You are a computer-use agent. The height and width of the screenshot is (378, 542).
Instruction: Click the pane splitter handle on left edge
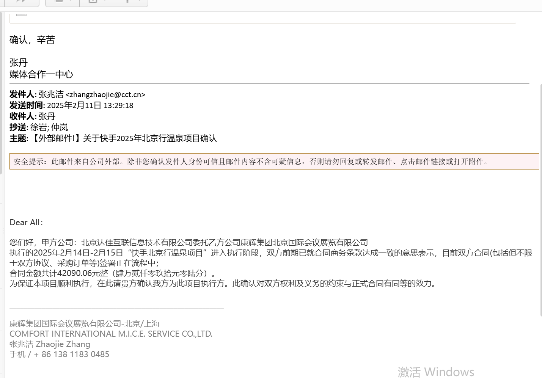tap(3, 230)
